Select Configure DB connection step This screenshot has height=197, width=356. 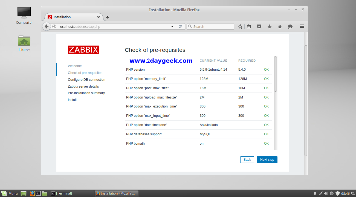(x=86, y=80)
